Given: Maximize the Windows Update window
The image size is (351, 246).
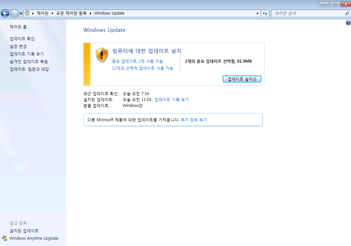Looking at the screenshot, I should pyautogui.click(x=335, y=4).
